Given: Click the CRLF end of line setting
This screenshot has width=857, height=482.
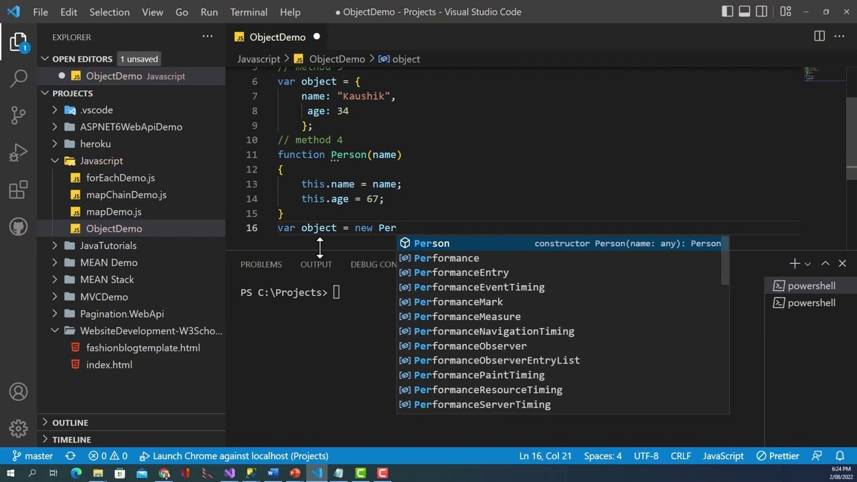Looking at the screenshot, I should coord(681,456).
